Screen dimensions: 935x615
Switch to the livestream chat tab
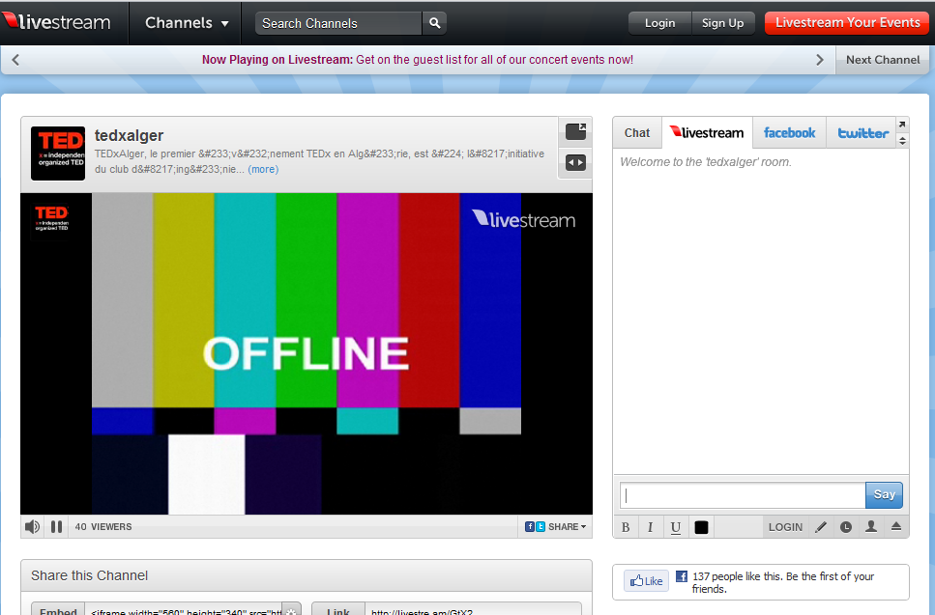click(x=707, y=132)
